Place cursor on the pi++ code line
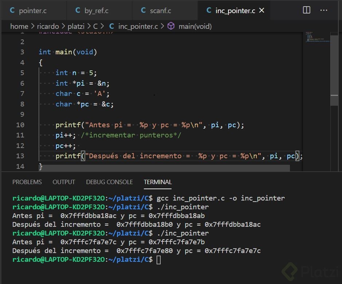342x284 pixels. [66, 135]
